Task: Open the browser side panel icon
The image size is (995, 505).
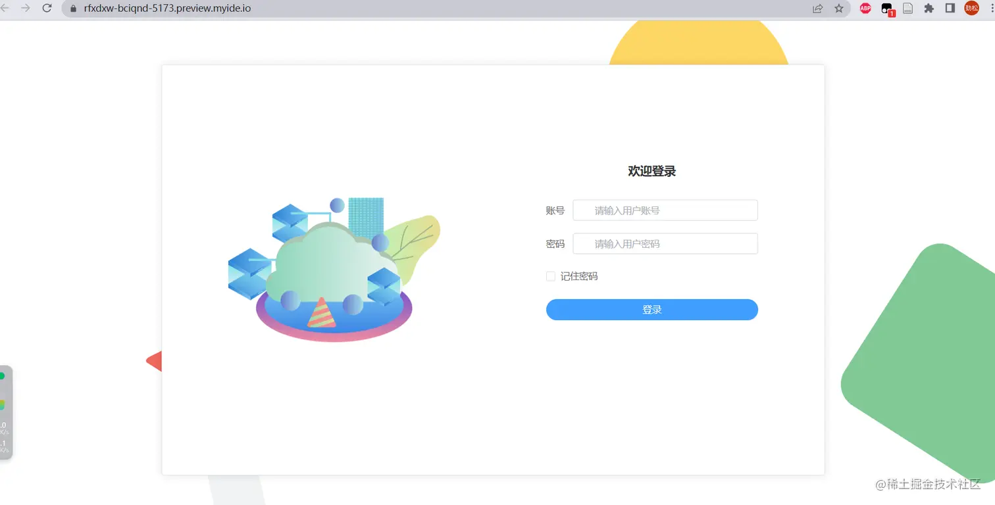Action: click(950, 9)
